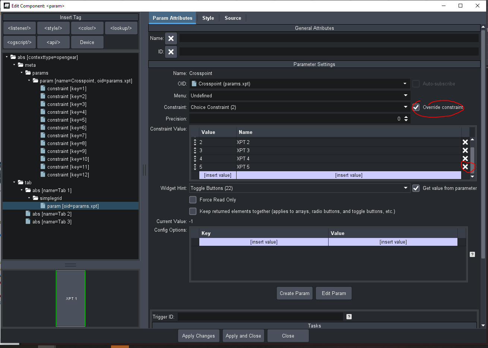488x348 pixels.
Task: Click the file icon of constraint [key=1]
Action: (43, 88)
